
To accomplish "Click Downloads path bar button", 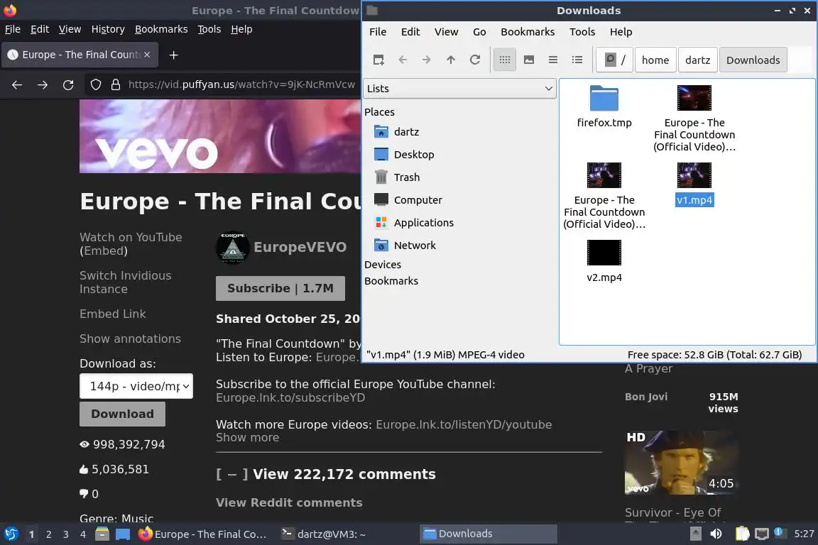I will click(x=753, y=60).
